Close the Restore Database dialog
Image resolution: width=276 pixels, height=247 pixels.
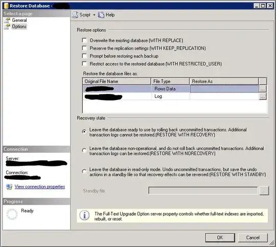(x=270, y=6)
